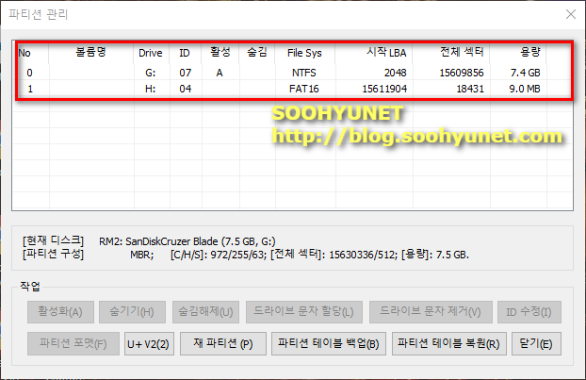Click the 용량 column header
This screenshot has width=586, height=380.
[518, 53]
